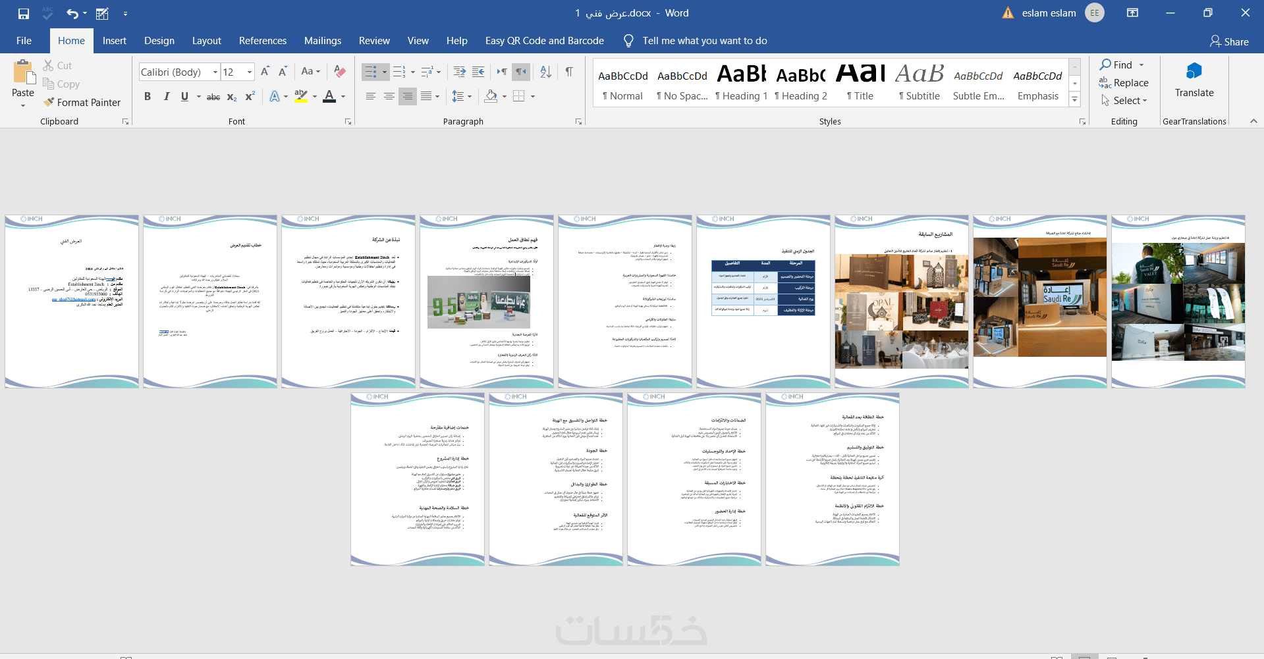This screenshot has height=659, width=1264.
Task: Apply the Heading 1 style
Action: [742, 82]
